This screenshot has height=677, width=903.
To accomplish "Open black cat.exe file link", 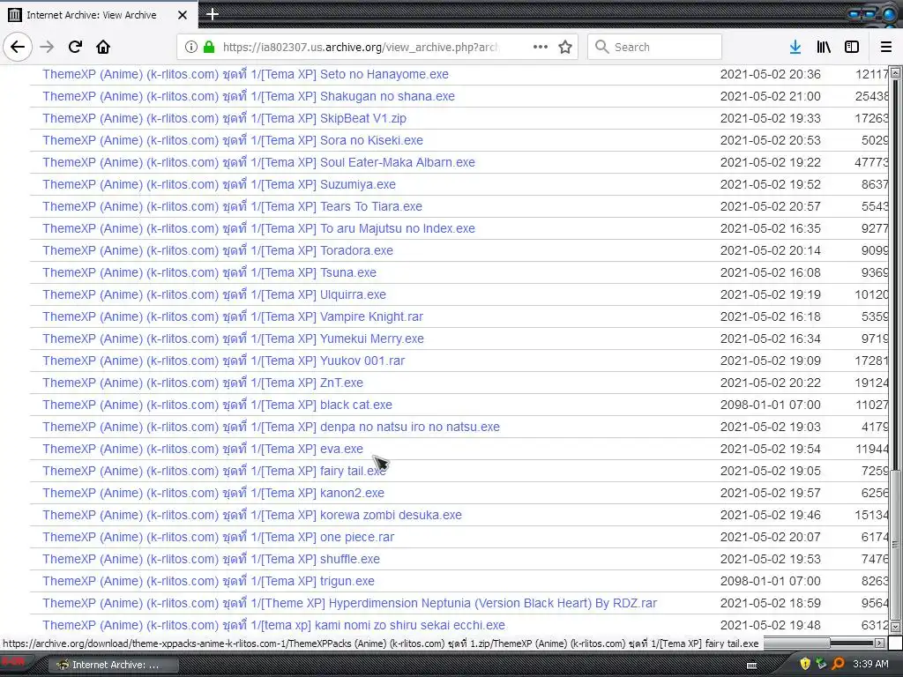I will [x=217, y=405].
